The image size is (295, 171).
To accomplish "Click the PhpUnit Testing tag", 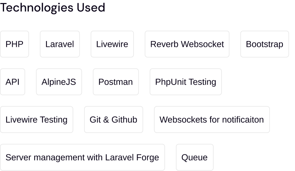I will click(x=185, y=82).
